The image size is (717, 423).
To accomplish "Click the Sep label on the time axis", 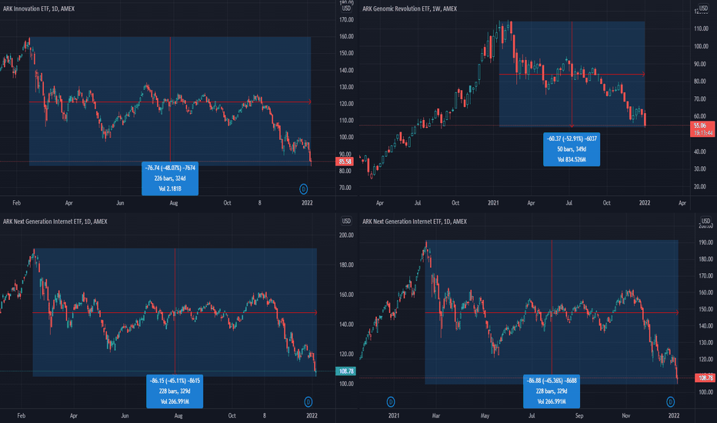I will coord(579,415).
